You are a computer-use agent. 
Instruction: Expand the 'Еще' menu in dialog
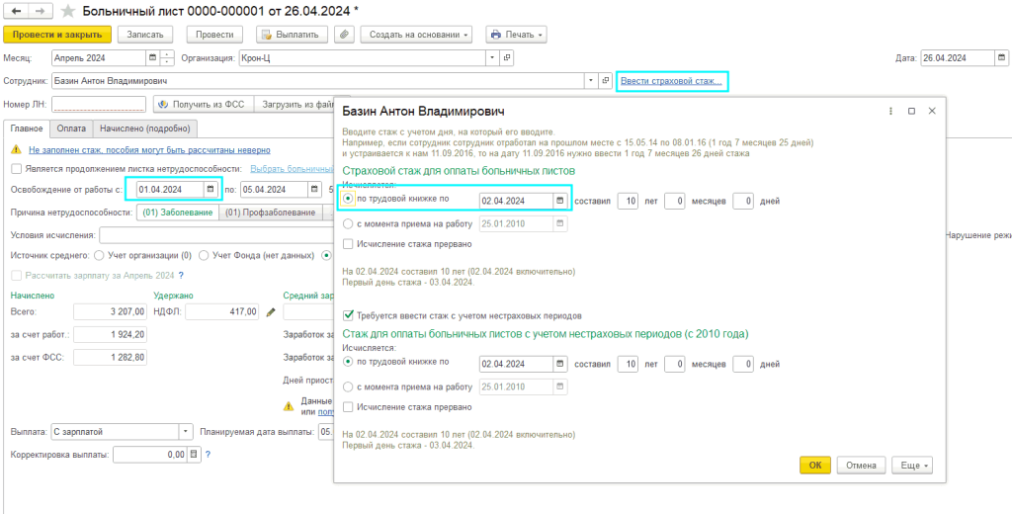(x=912, y=465)
